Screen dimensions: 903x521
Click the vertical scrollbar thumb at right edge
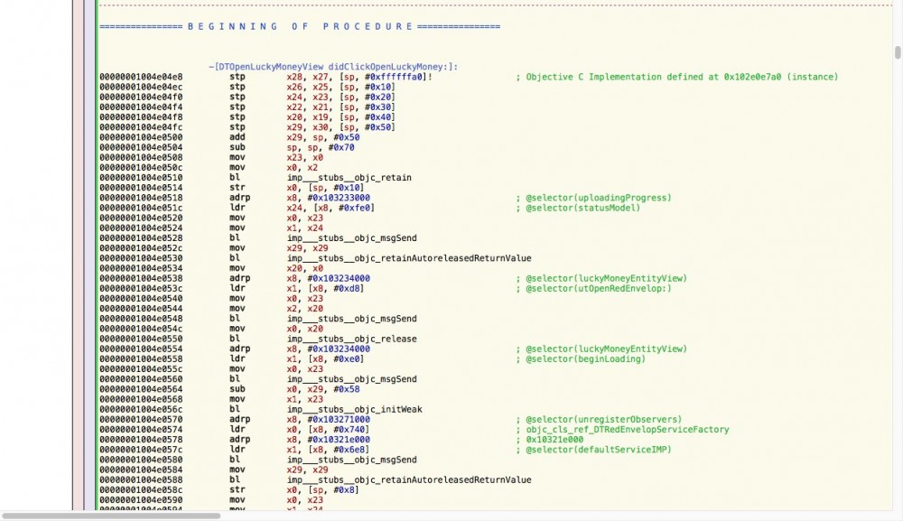(898, 52)
